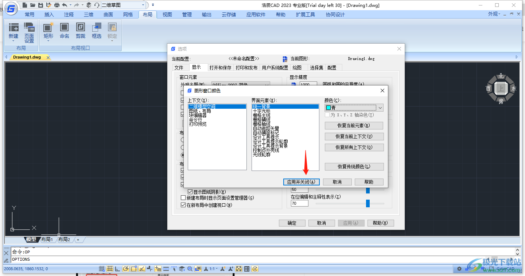Switch to the 布局1 layout tab
Screen dimensions: 525x276
[47, 239]
